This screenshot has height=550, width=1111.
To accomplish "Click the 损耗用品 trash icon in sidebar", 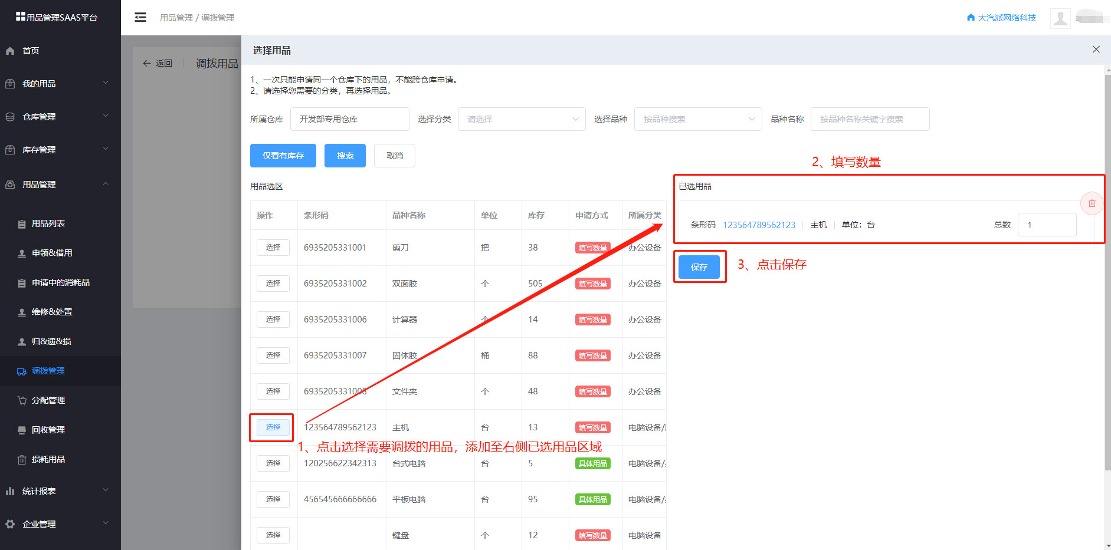I will point(22,460).
